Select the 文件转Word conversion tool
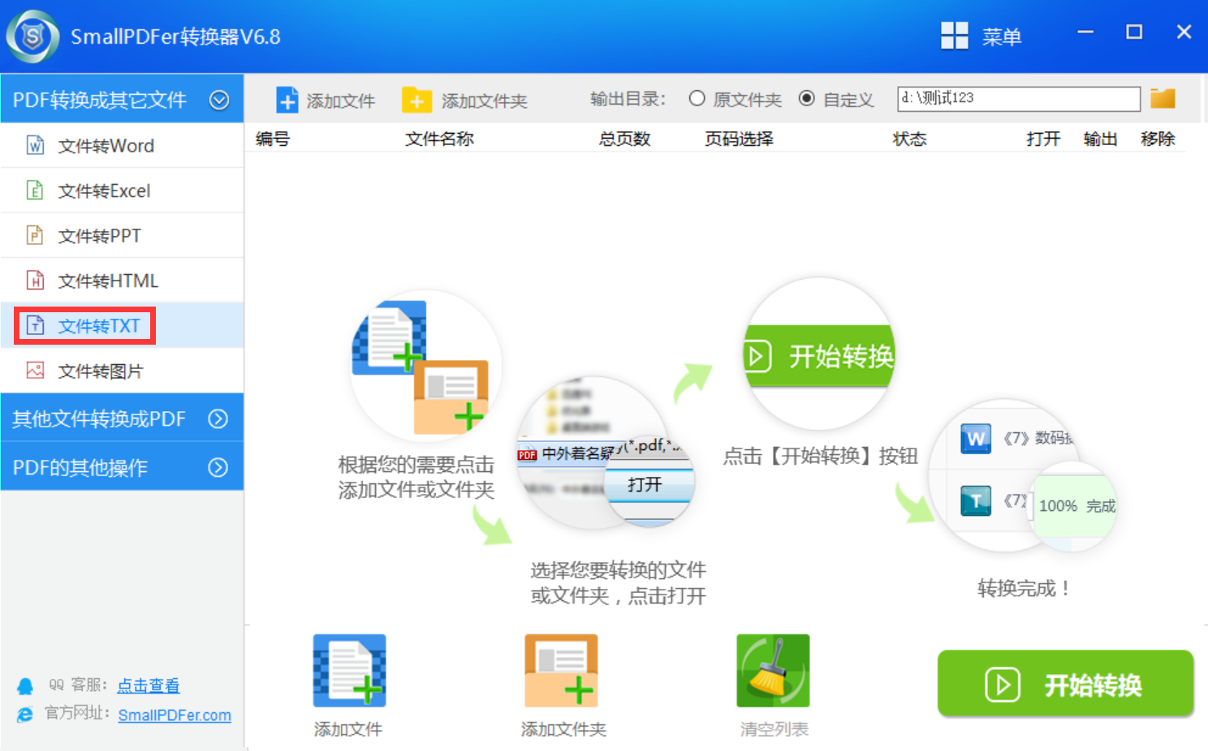1208x751 pixels. tap(106, 145)
